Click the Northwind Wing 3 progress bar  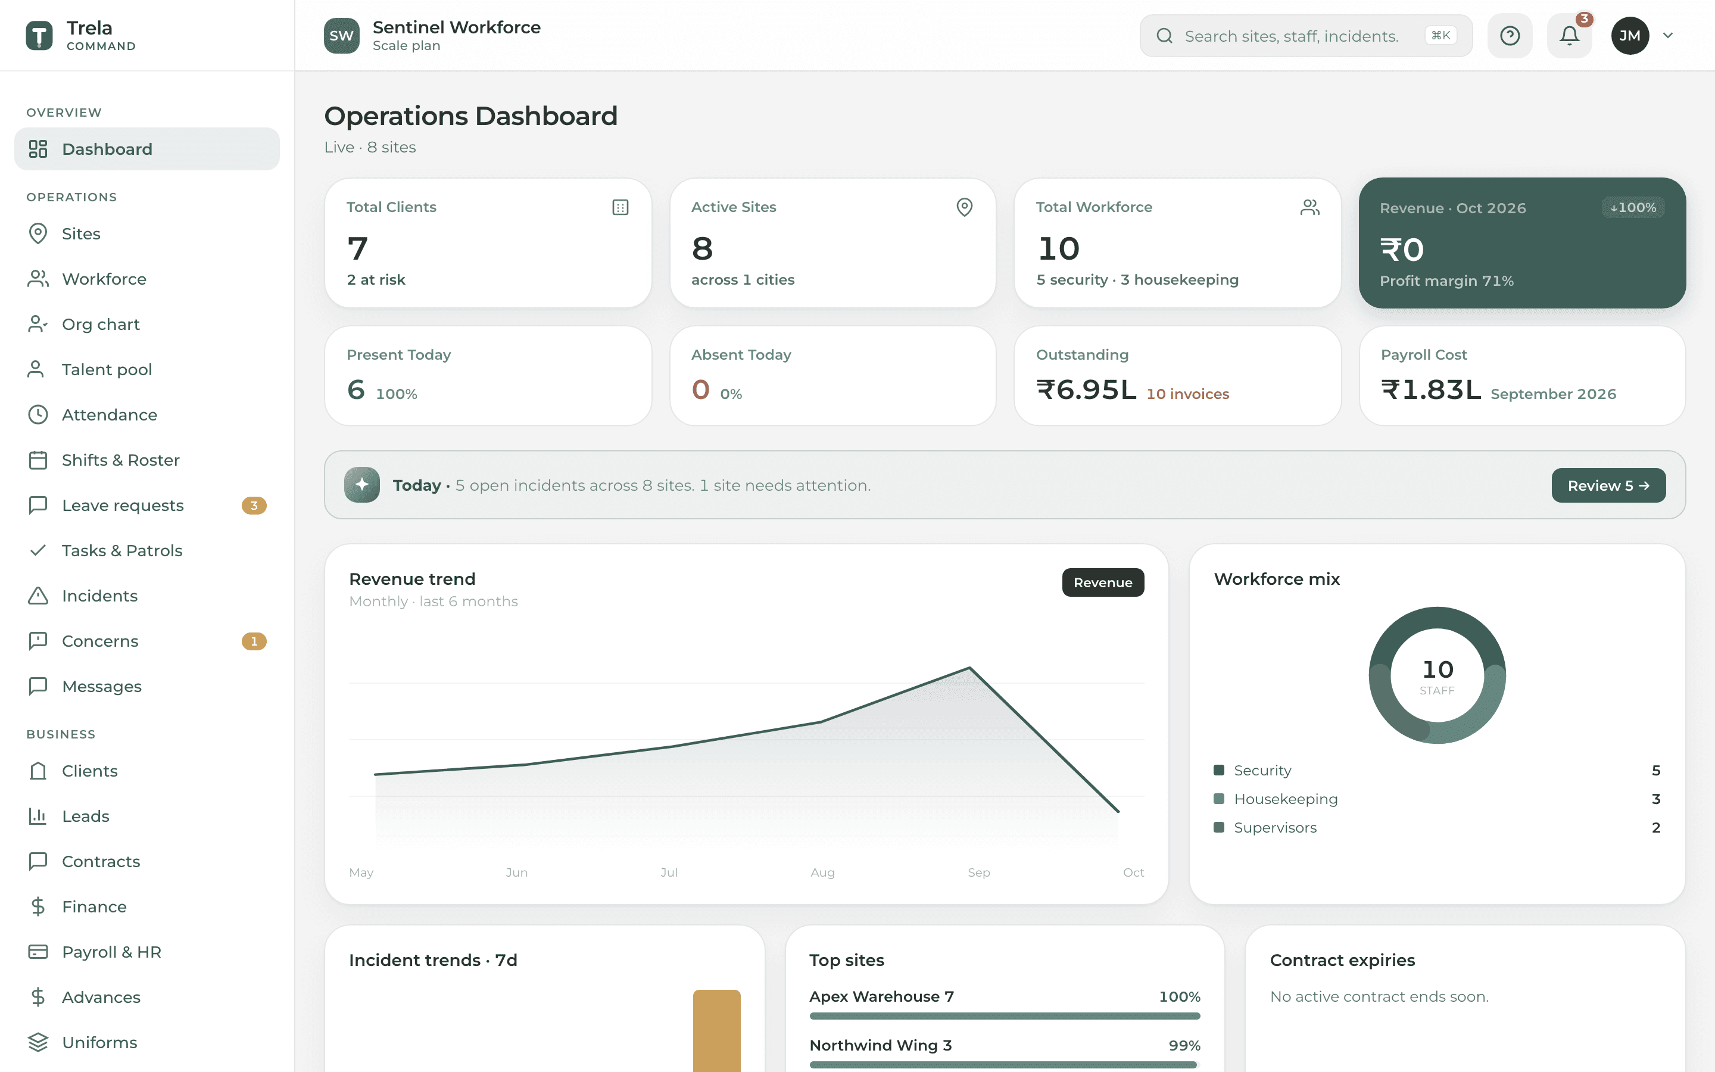[x=1004, y=1064]
